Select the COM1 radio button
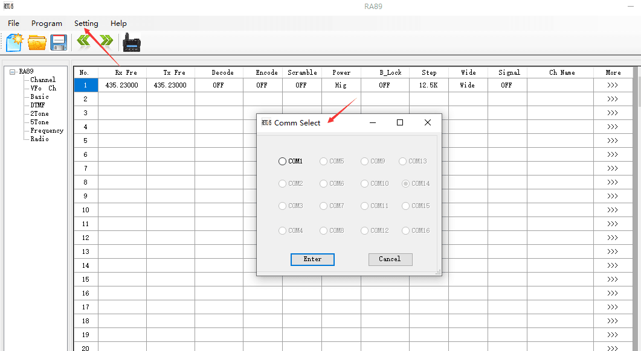 (x=282, y=162)
